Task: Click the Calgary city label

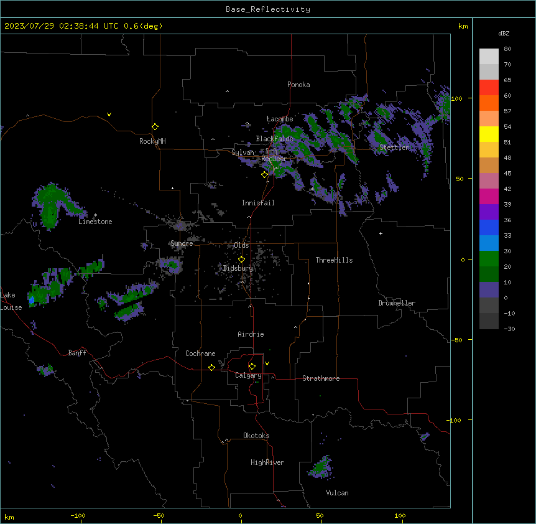Action: (248, 375)
